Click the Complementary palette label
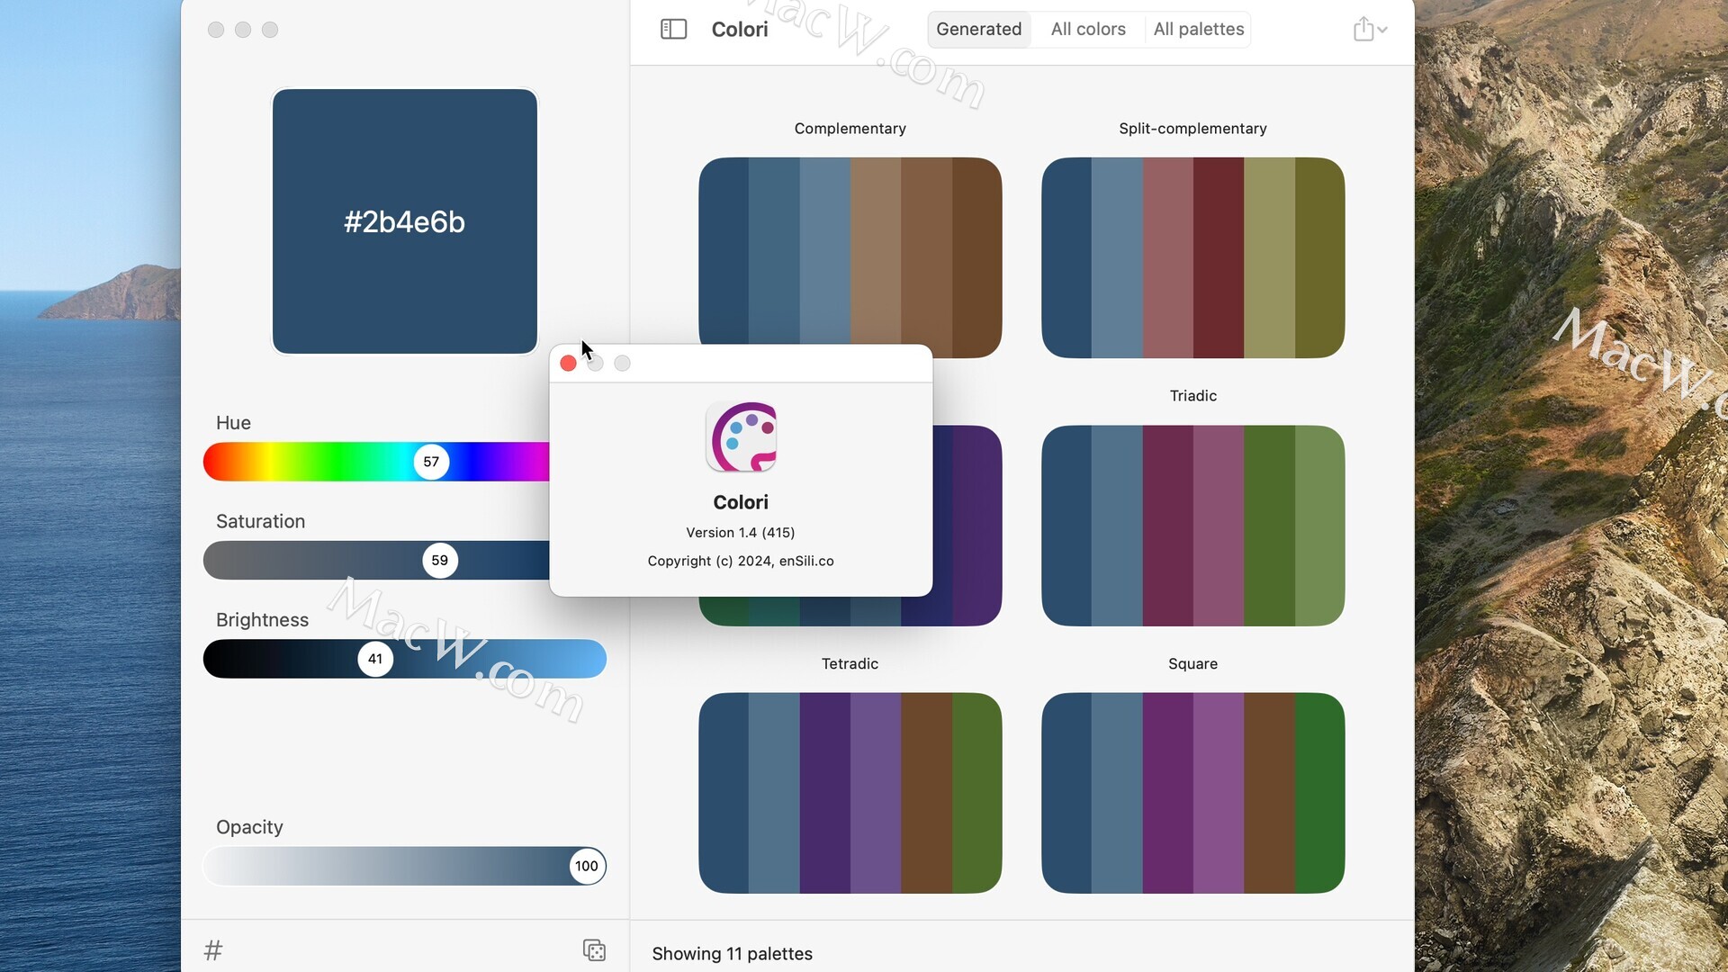The image size is (1728, 972). (x=850, y=129)
